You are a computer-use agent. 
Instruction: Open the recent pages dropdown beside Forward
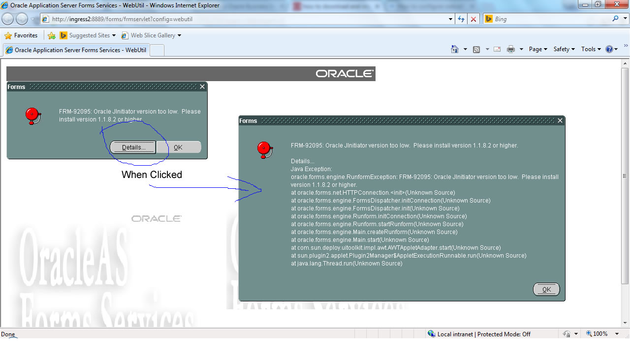click(33, 19)
